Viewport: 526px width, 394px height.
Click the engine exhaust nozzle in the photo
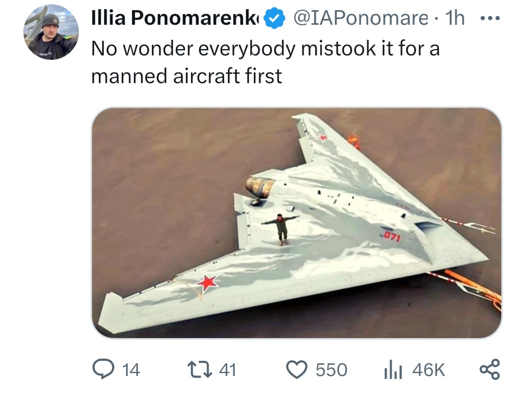[x=260, y=187]
